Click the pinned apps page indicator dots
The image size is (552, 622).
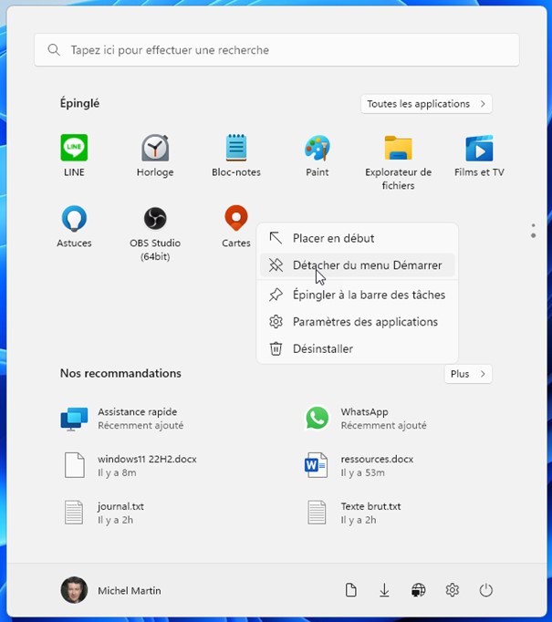click(533, 231)
